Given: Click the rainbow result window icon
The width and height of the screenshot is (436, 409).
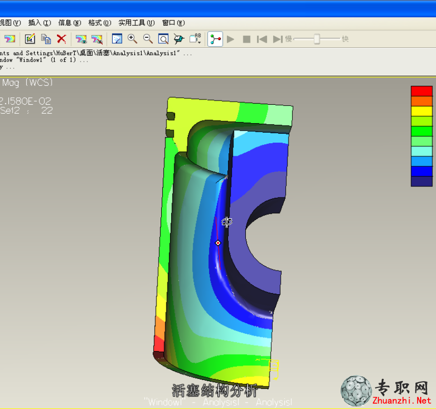Looking at the screenshot, I should coord(10,39).
